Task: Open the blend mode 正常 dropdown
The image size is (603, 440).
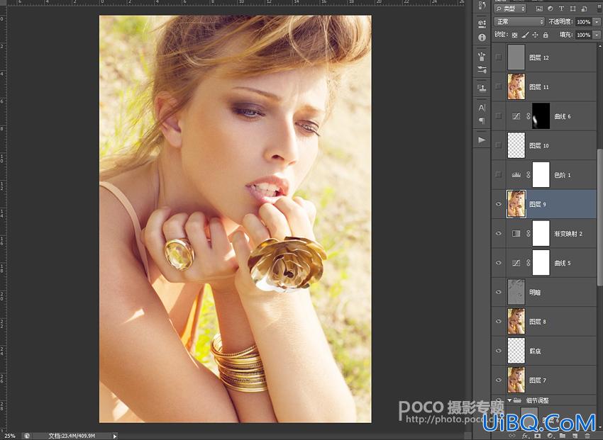Action: pyautogui.click(x=519, y=22)
